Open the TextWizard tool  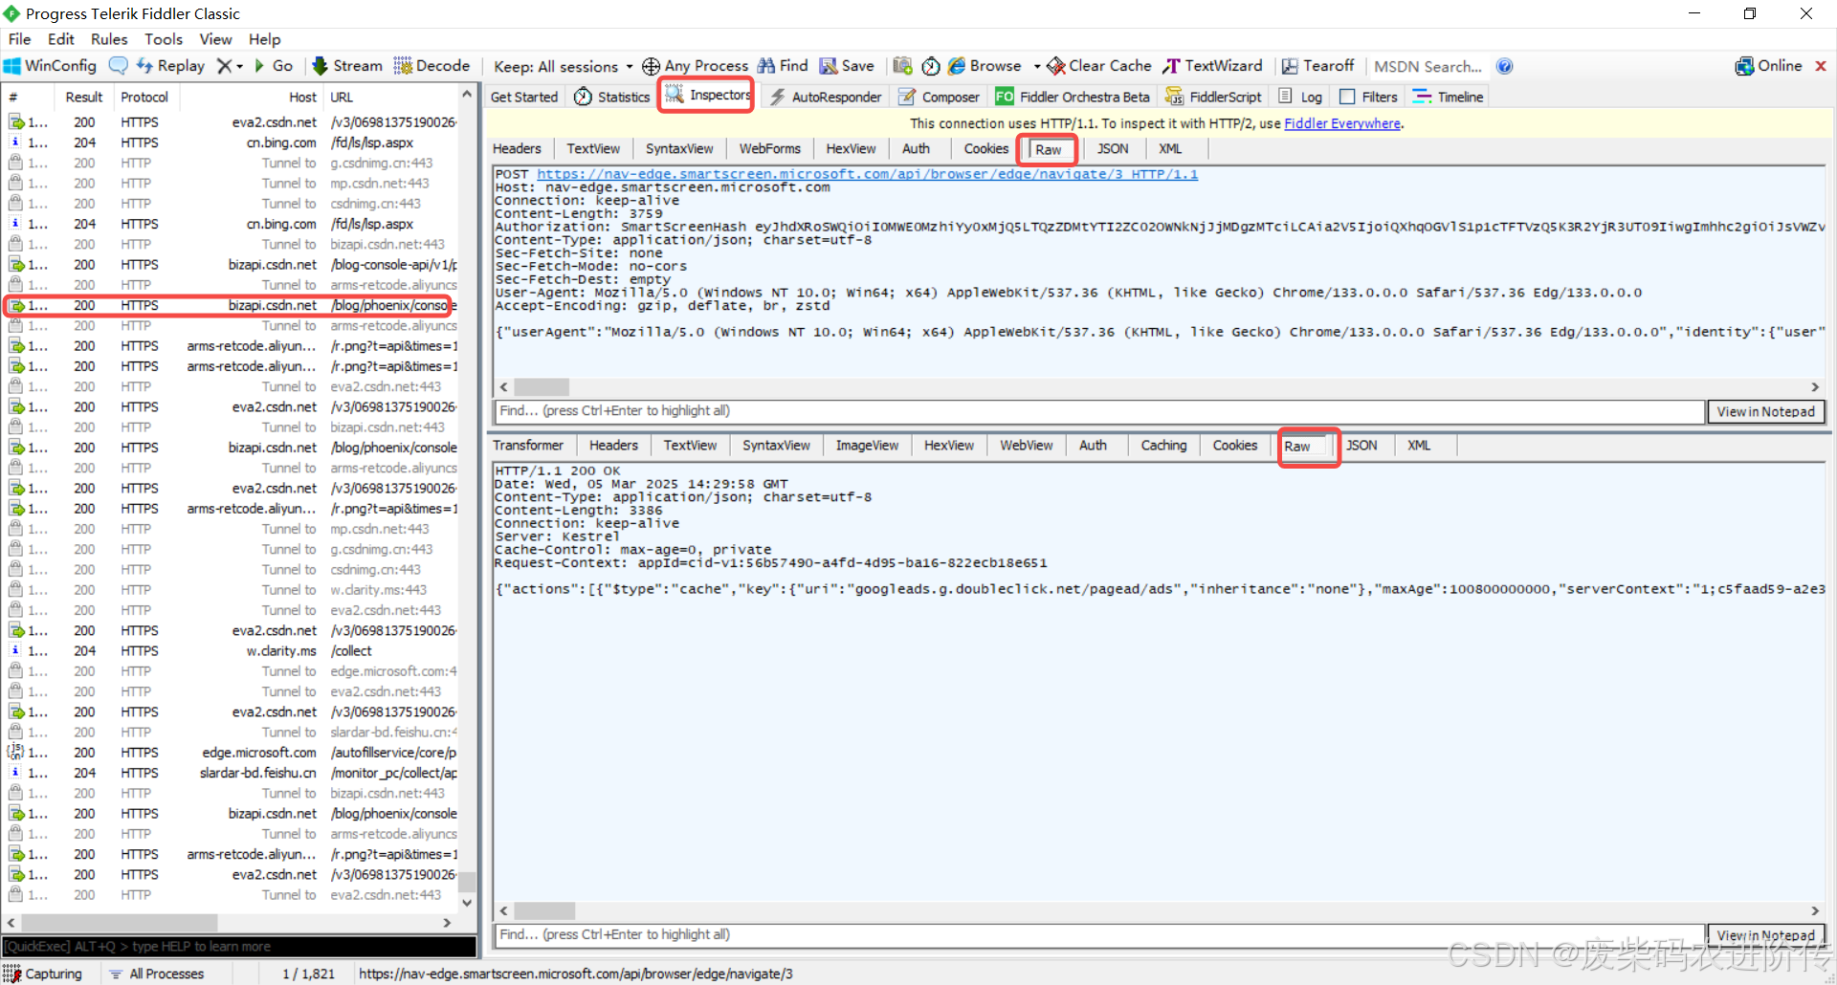(1212, 66)
